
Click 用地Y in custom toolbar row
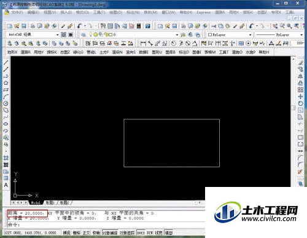(x=39, y=52)
